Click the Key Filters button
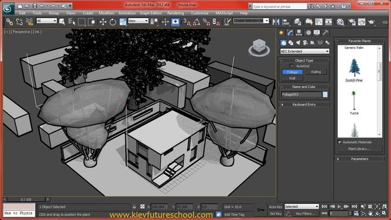Screen dimensions: 391x220 coord(305,213)
